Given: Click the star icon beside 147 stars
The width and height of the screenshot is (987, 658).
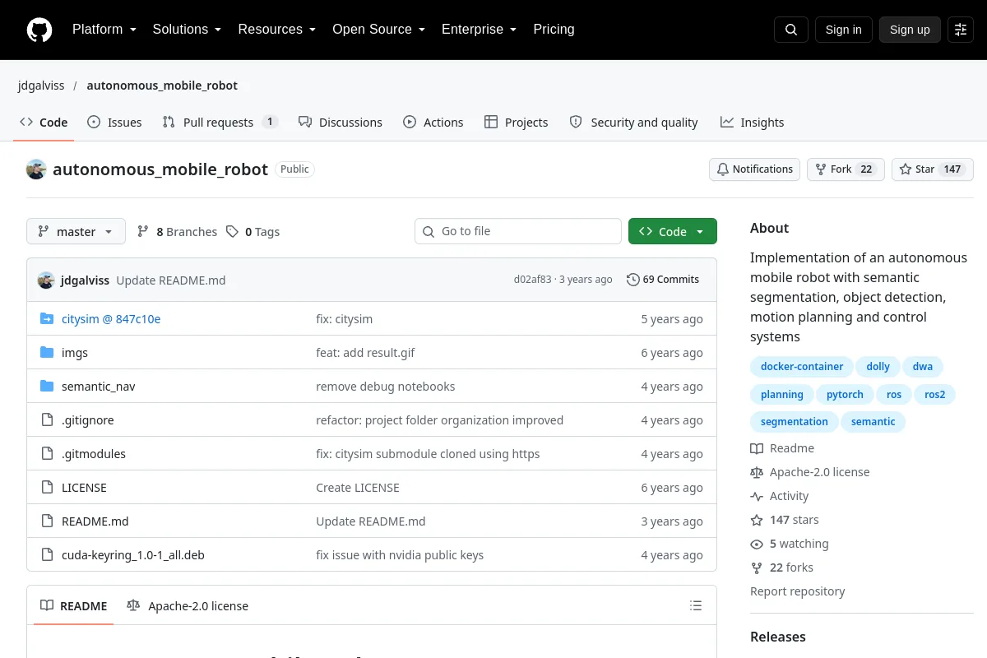Looking at the screenshot, I should [x=757, y=520].
